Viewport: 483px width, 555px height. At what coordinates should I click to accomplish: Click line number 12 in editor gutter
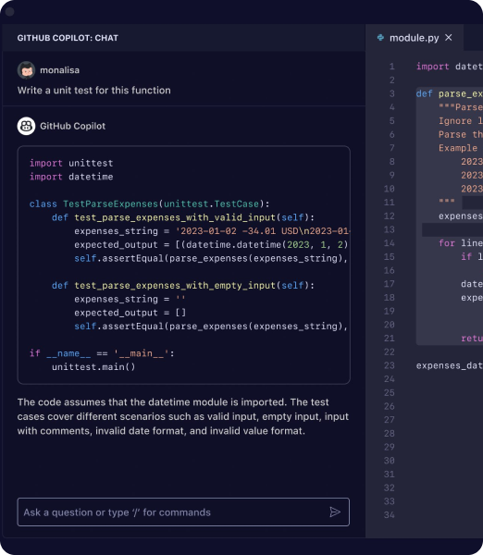pyautogui.click(x=390, y=216)
